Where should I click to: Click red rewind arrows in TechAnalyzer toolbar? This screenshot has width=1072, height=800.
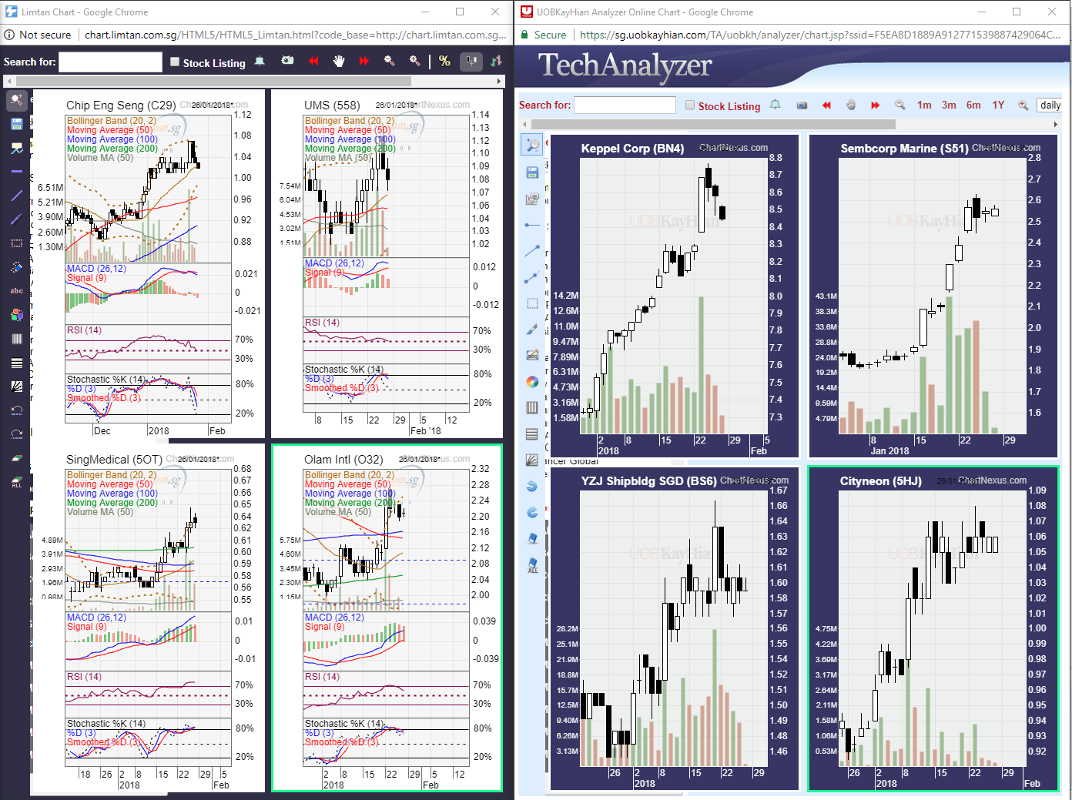point(826,105)
